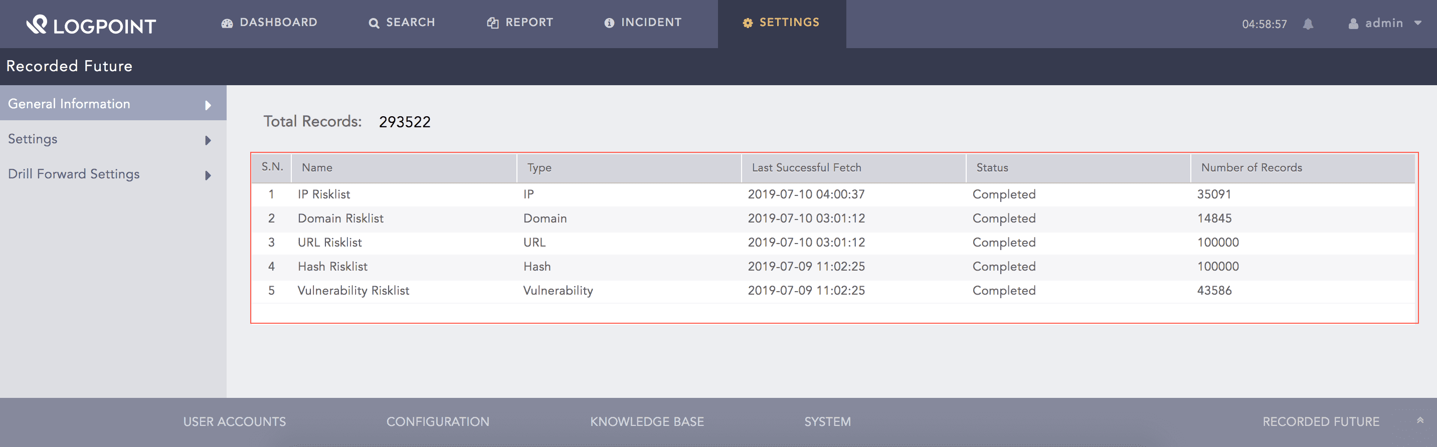Open the notifications bell
Screen dimensions: 1437x447
coord(1308,24)
